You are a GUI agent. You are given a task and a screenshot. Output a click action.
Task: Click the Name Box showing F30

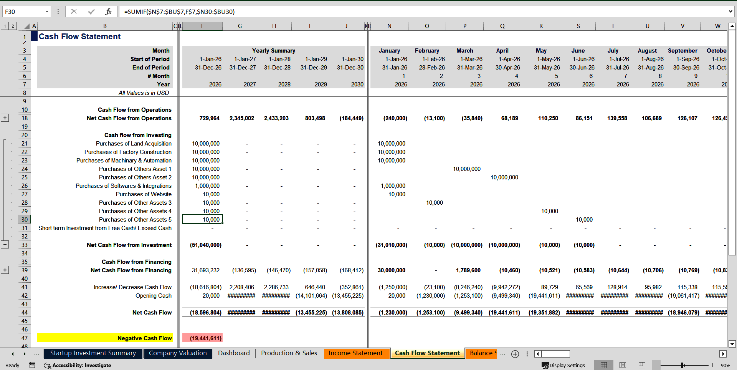(23, 12)
